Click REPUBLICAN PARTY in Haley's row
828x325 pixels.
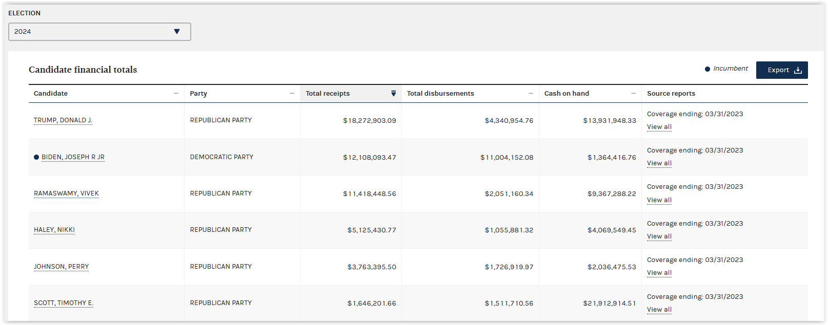click(x=221, y=230)
